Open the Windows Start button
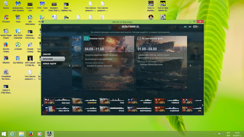 4,134
